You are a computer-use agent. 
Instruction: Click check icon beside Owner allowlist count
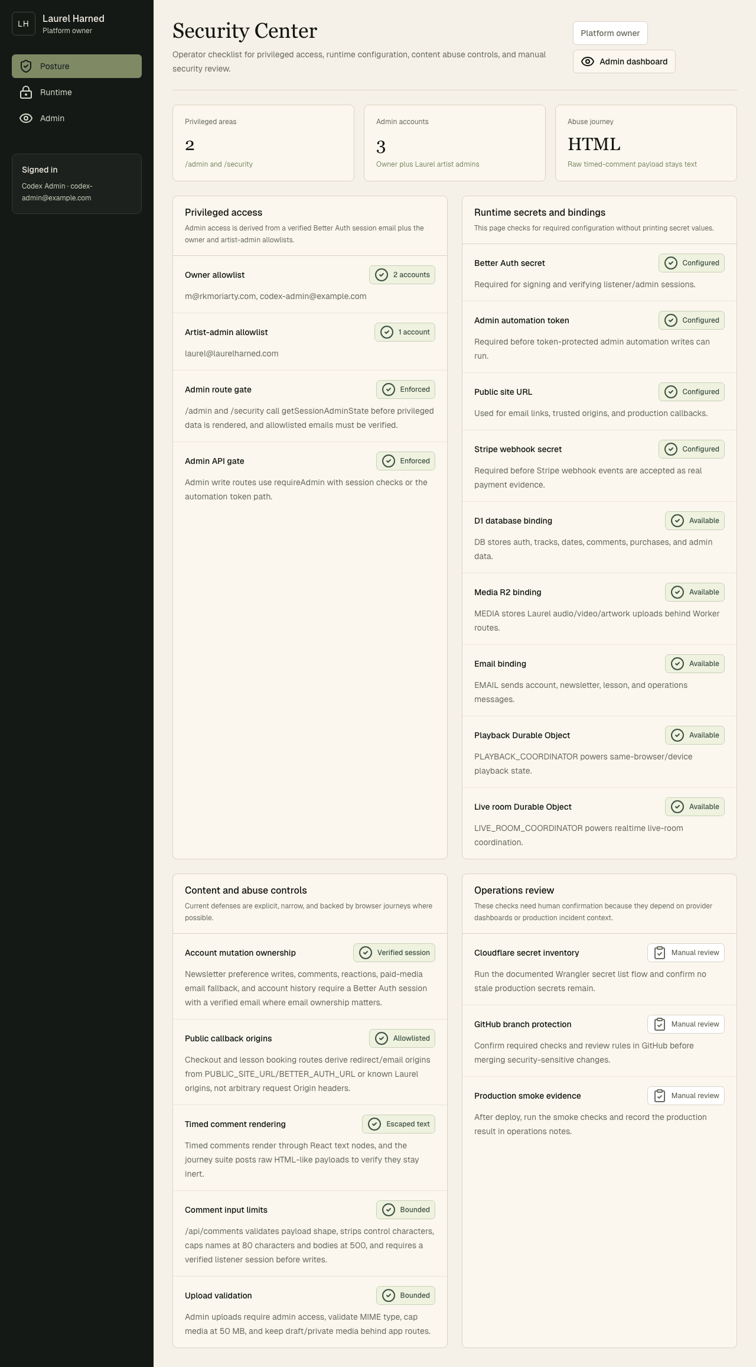pyautogui.click(x=382, y=275)
